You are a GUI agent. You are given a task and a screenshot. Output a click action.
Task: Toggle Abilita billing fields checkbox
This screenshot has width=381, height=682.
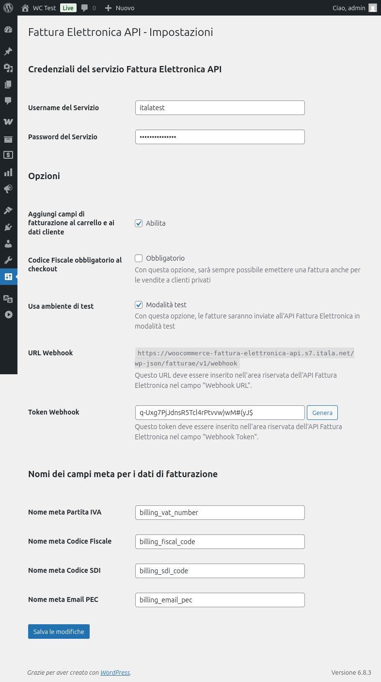pyautogui.click(x=139, y=223)
